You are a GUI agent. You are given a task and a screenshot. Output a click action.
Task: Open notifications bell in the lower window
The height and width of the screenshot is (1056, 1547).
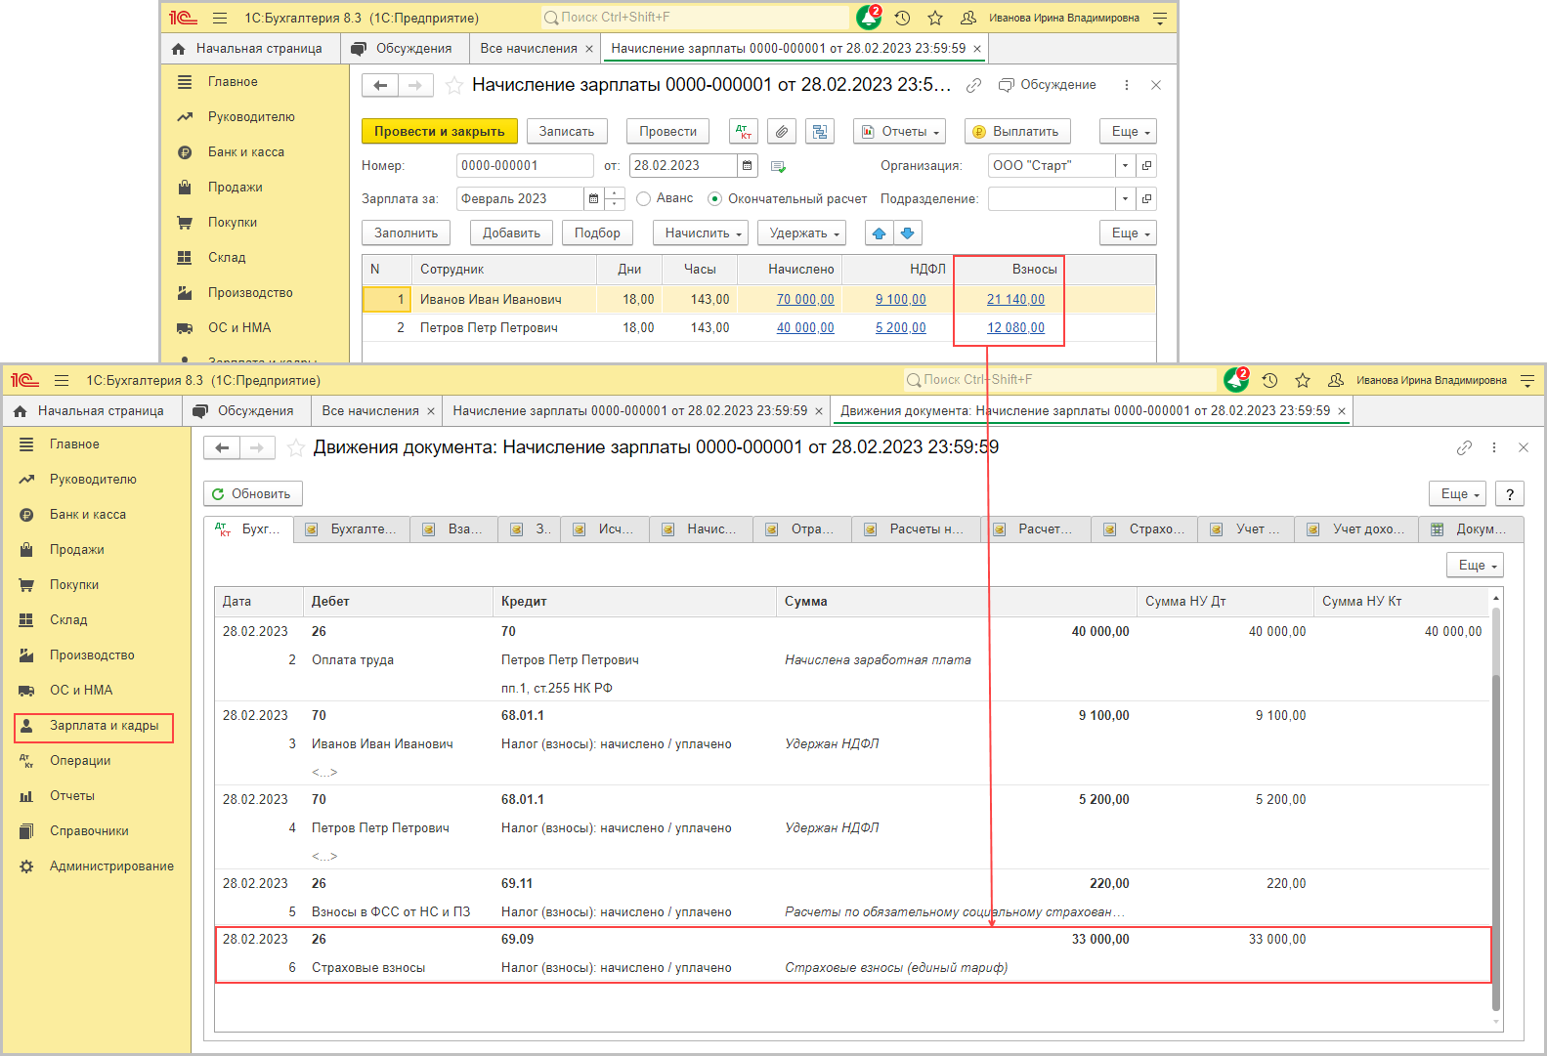point(1235,381)
